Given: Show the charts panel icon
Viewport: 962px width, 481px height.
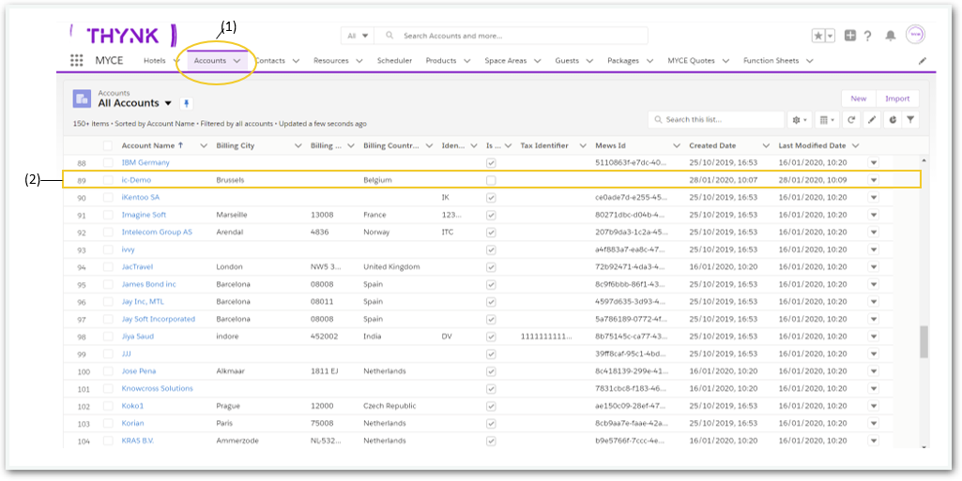Looking at the screenshot, I should [x=892, y=120].
